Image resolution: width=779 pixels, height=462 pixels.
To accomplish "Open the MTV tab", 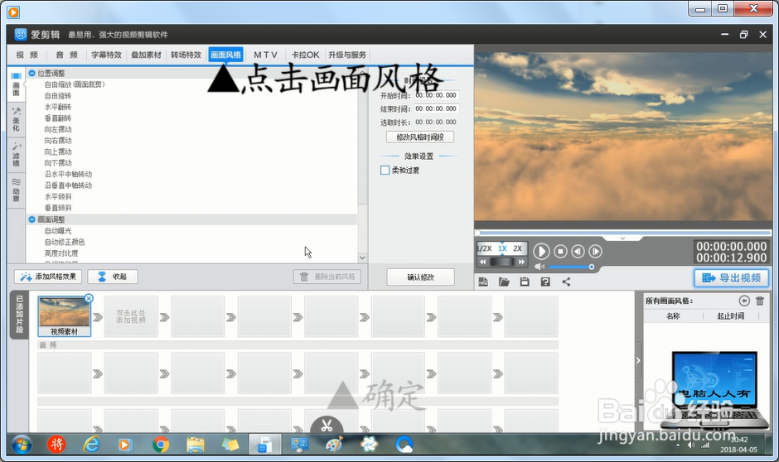I will point(265,55).
